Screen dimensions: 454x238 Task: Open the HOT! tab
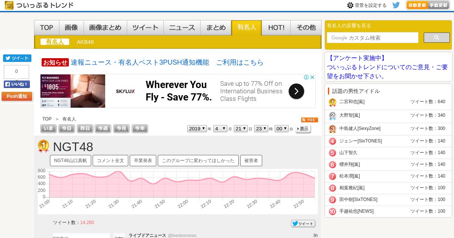click(276, 28)
